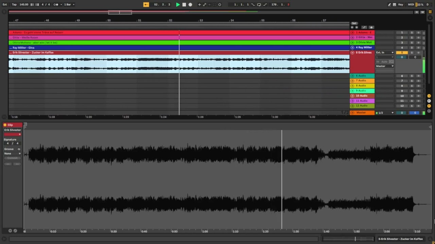Start playback with the Play button
Viewport: 435px width, 244px height.
coord(178,4)
